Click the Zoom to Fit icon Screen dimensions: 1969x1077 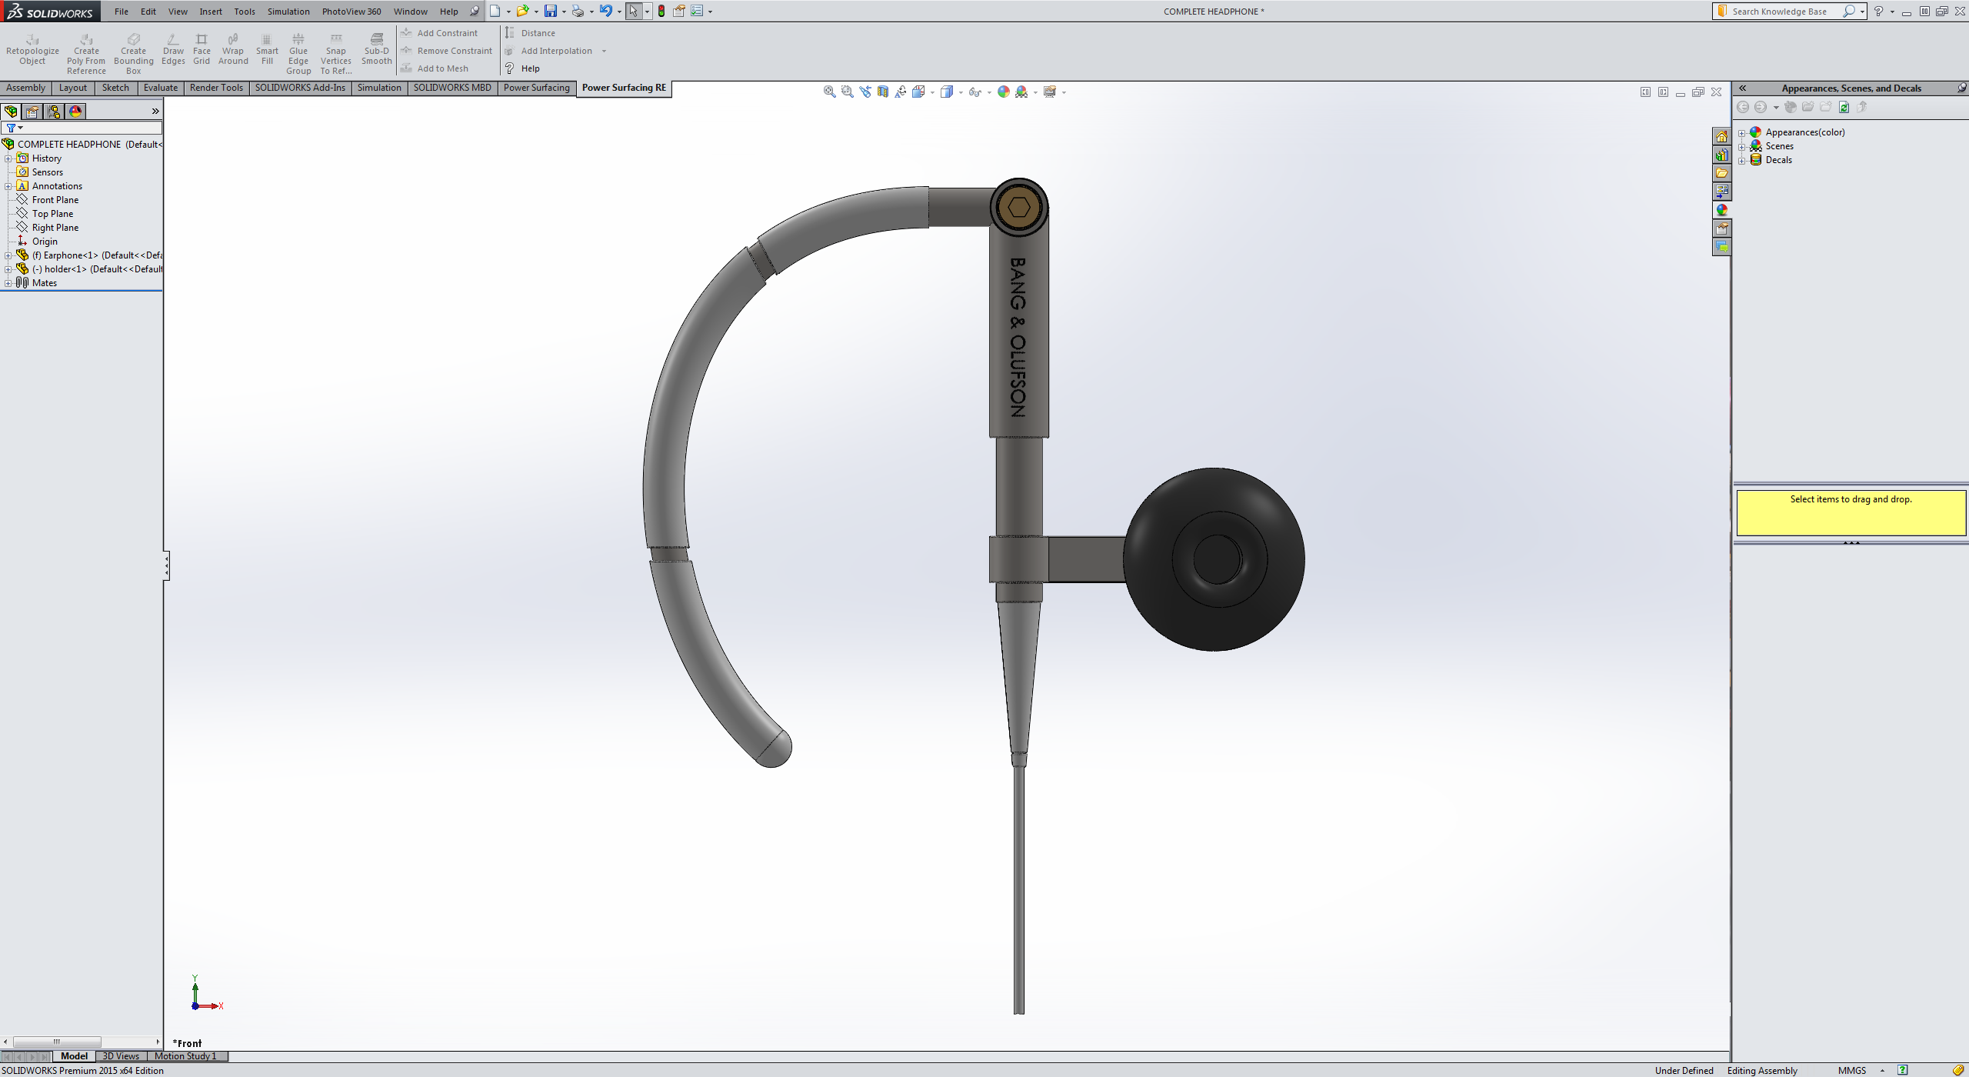pos(829,92)
